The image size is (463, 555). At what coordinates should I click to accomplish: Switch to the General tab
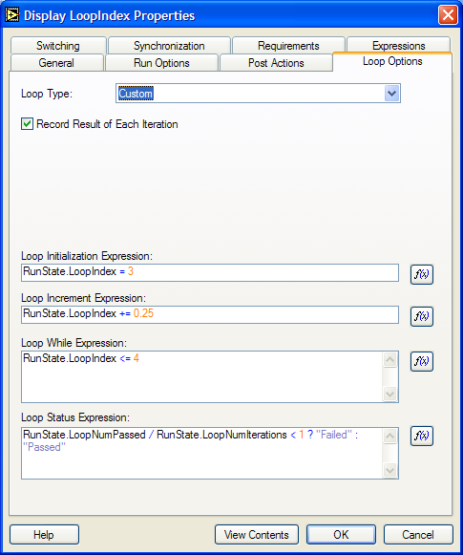tap(56, 63)
